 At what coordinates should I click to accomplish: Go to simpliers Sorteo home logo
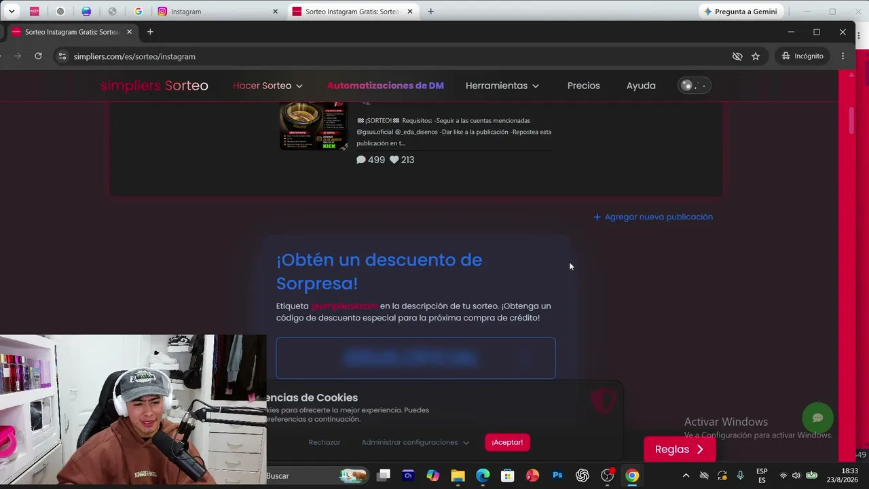click(x=154, y=86)
